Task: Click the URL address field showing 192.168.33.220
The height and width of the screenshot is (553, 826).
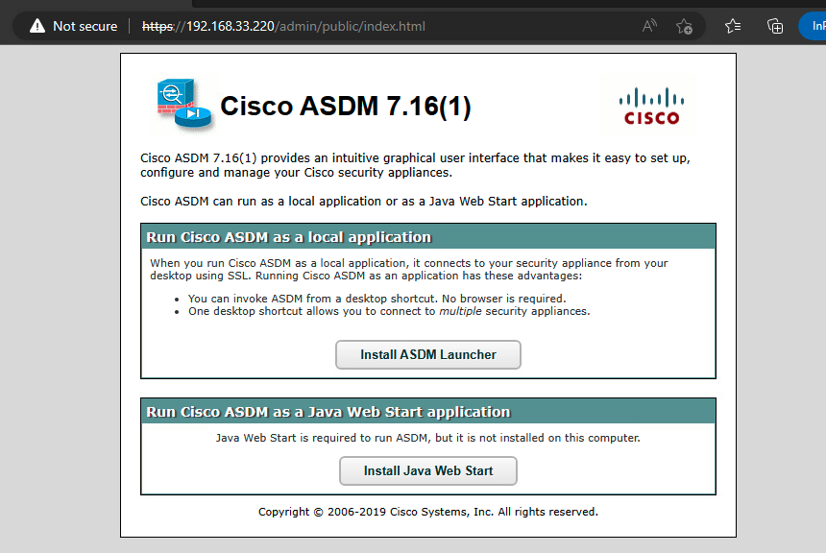Action: coord(283,26)
